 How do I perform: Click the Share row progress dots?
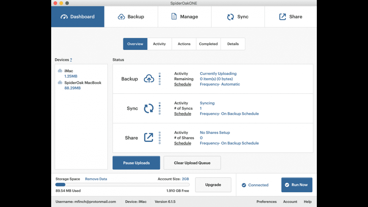click(159, 138)
